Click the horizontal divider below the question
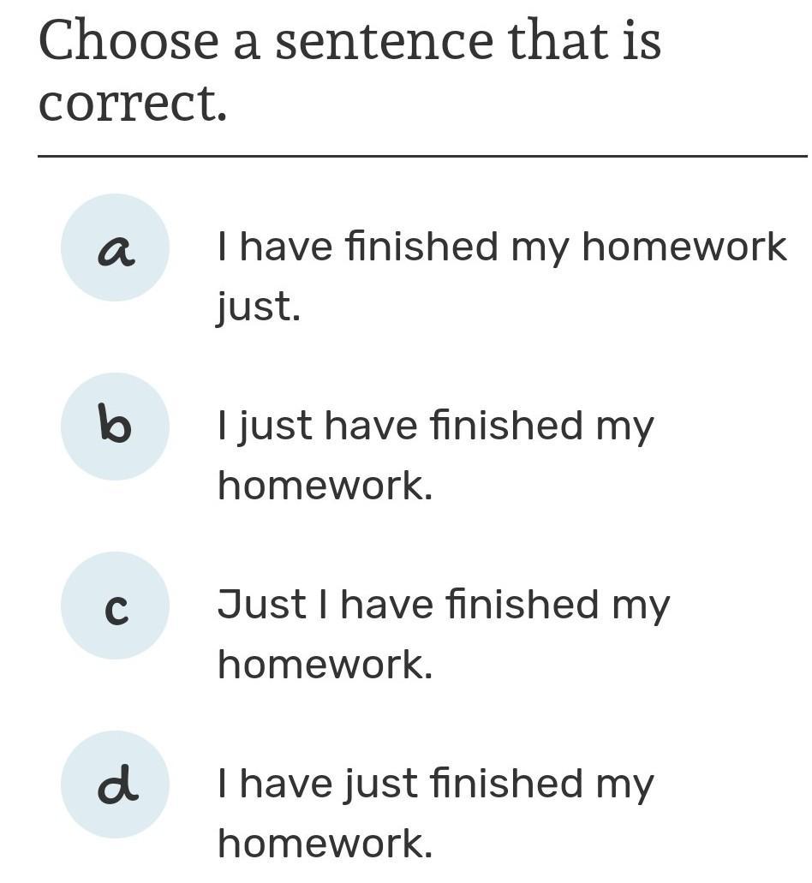This screenshot has height=883, width=812. tap(422, 157)
